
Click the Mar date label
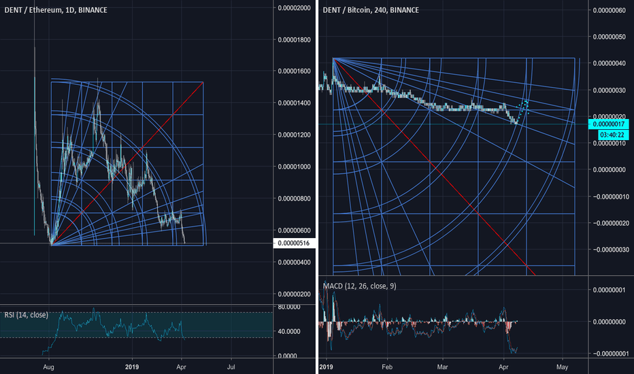[x=442, y=367]
